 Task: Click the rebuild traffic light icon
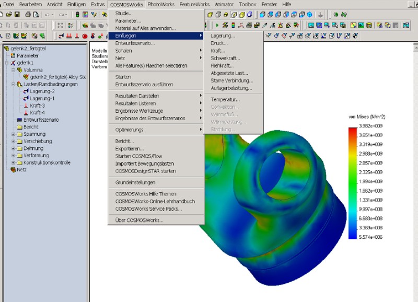tap(77, 15)
